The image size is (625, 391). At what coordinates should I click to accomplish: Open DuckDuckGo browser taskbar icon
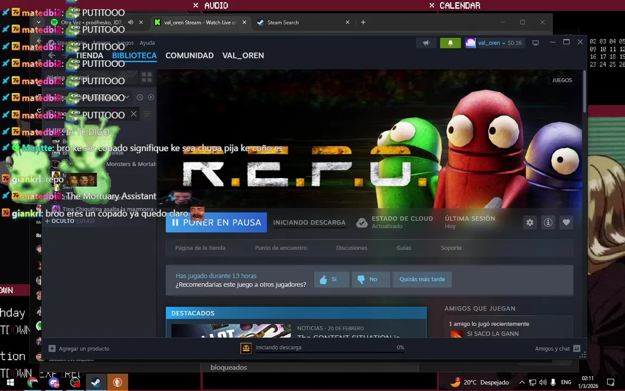[x=117, y=382]
